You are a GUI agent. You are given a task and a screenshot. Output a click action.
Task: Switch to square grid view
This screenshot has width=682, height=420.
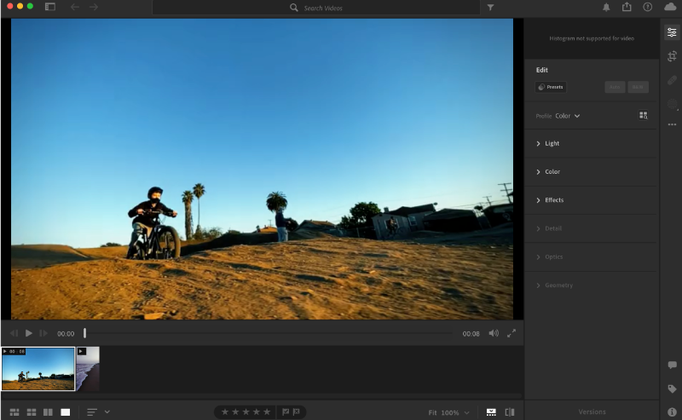[32, 411]
